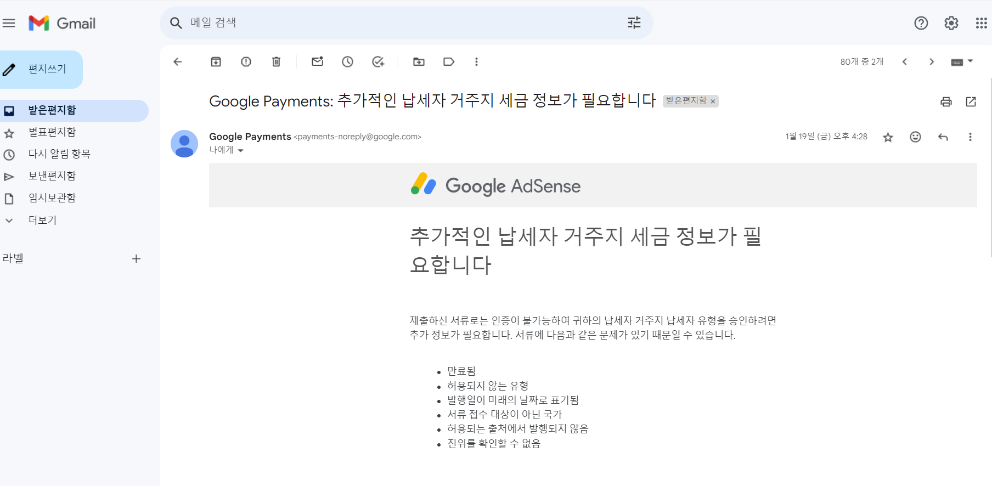Snooze this email with clock icon
992x486 pixels.
347,62
